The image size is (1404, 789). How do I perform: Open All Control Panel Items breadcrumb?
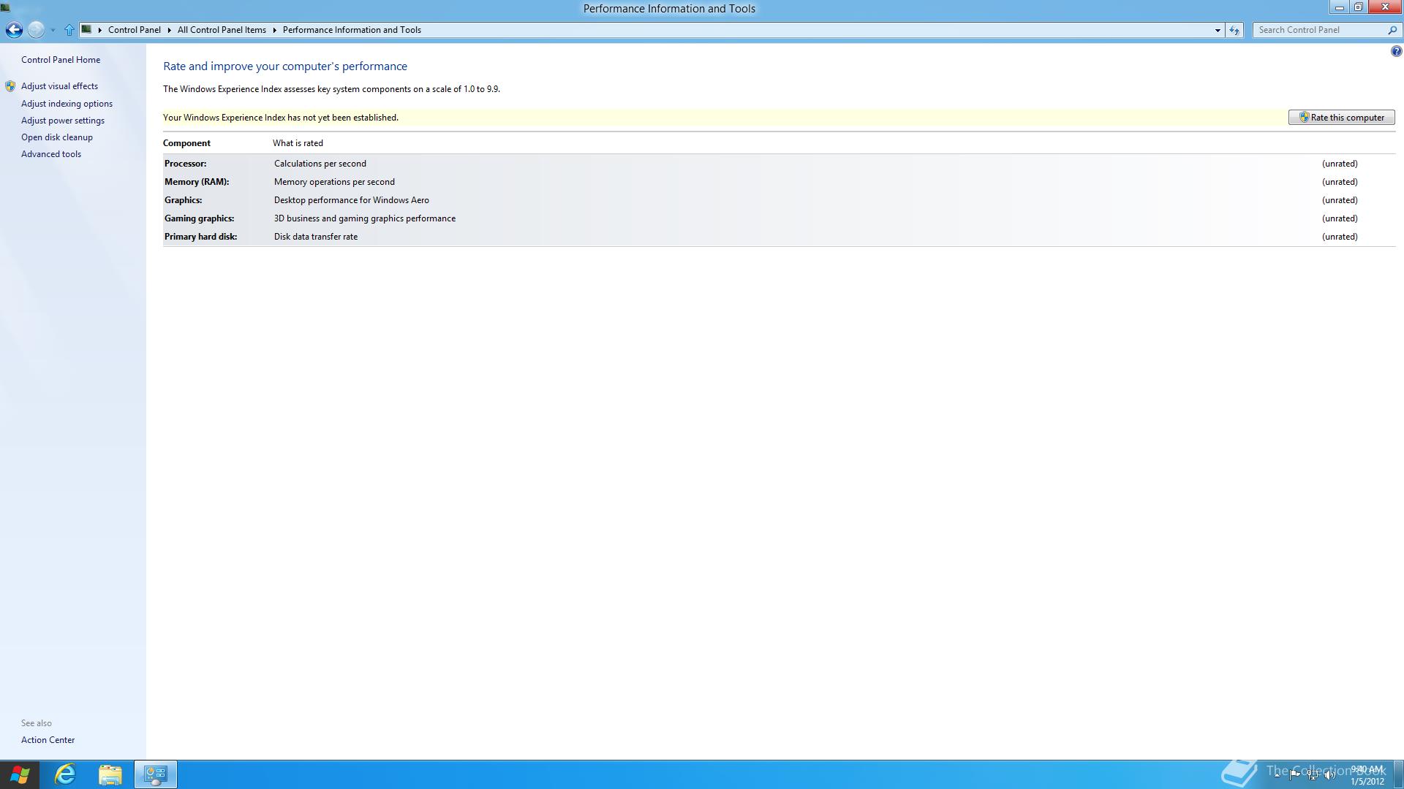coord(222,30)
